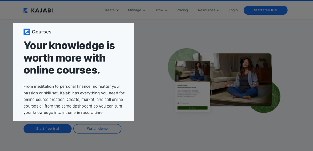
Task: Open the Create dropdown menu
Action: tap(111, 10)
